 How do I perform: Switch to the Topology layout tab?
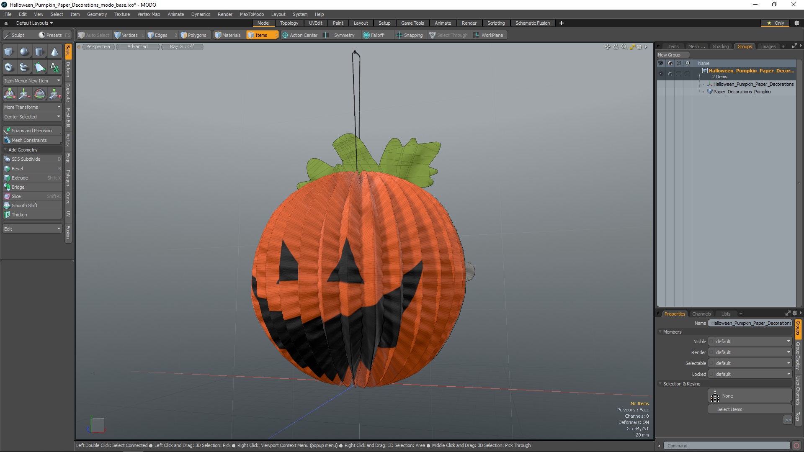click(x=289, y=23)
